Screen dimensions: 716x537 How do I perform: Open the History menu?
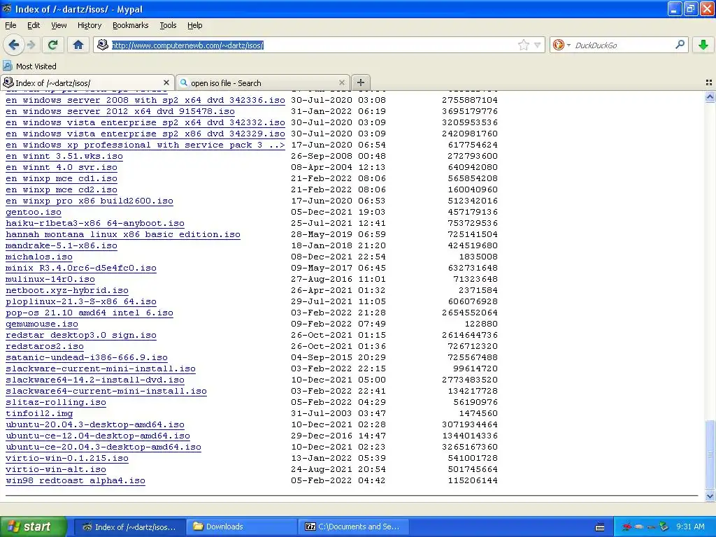tap(89, 26)
